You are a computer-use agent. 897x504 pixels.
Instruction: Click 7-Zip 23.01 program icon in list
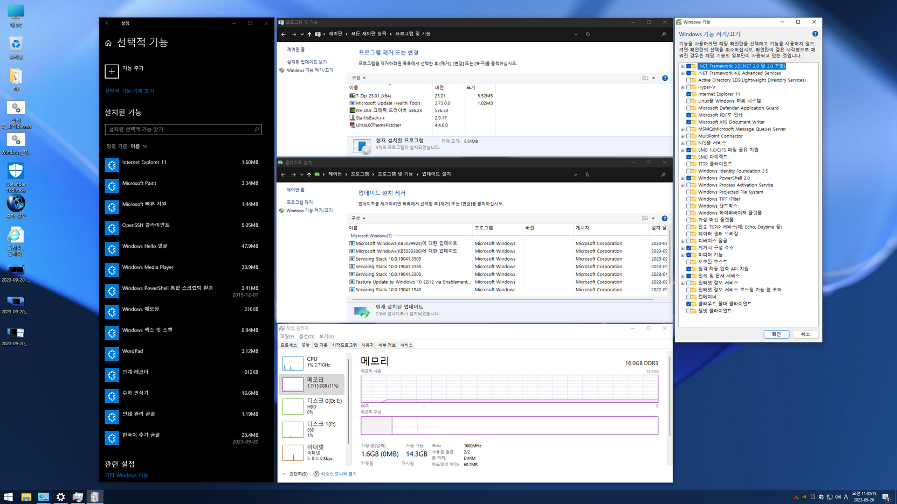tap(352, 96)
